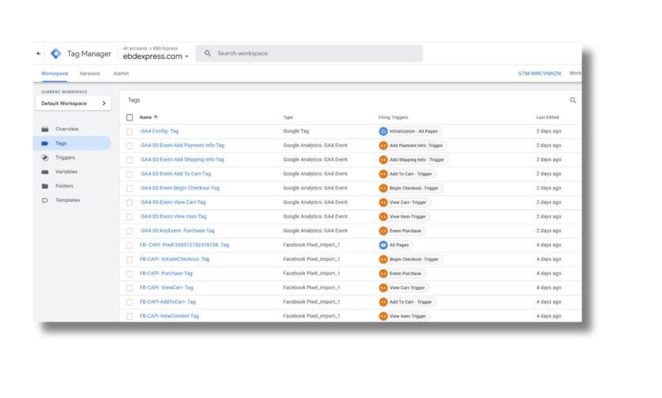Check the box for -GA4-Config- Tag
This screenshot has height=398, width=662.
point(130,131)
